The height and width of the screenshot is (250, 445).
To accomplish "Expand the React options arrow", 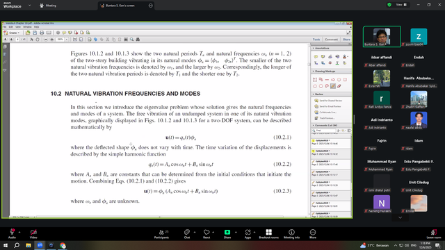I will tap(213, 232).
